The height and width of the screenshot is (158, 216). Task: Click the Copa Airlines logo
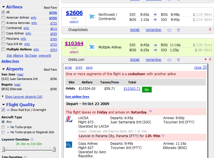(x=69, y=145)
